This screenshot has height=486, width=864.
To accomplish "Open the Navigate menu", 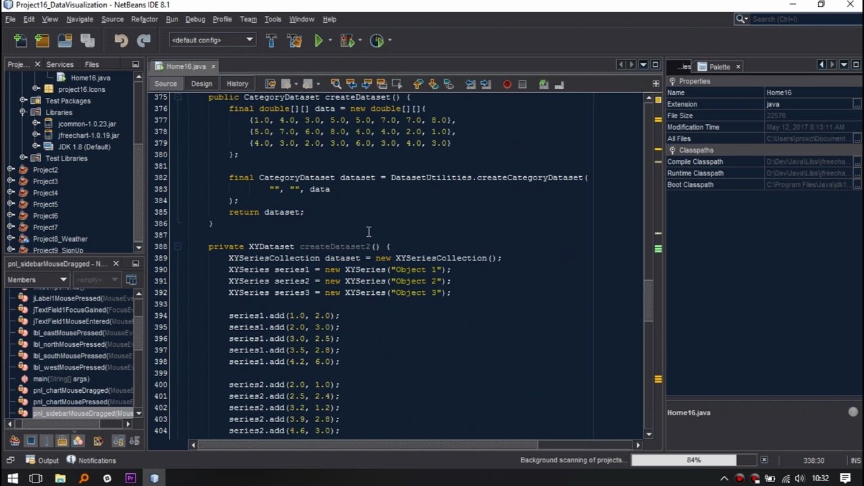I will click(x=80, y=19).
